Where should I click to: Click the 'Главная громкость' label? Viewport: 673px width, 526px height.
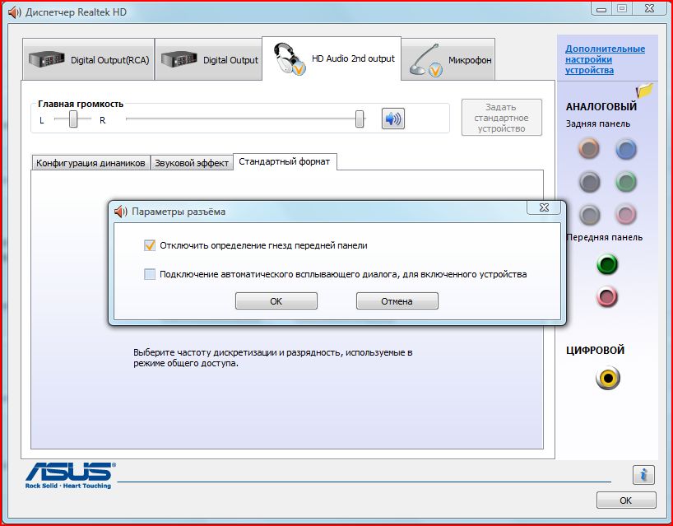coord(81,104)
